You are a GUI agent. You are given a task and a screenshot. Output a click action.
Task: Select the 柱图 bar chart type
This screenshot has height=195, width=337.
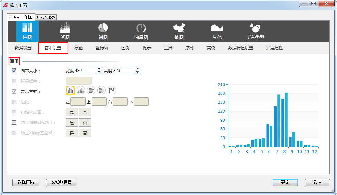click(x=27, y=31)
